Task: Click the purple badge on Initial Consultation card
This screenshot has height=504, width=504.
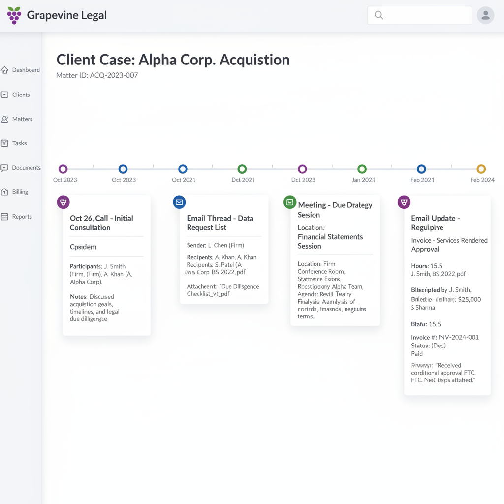Action: pos(63,202)
